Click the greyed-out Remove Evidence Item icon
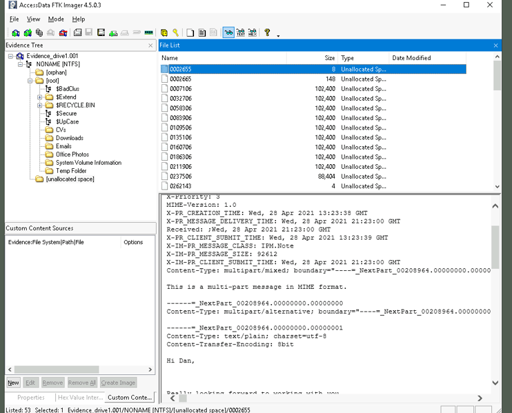 (51, 33)
